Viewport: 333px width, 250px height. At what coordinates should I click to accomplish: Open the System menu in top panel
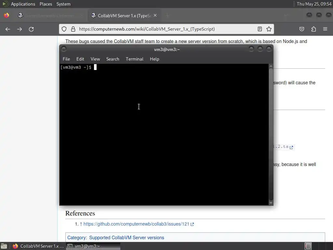[63, 4]
